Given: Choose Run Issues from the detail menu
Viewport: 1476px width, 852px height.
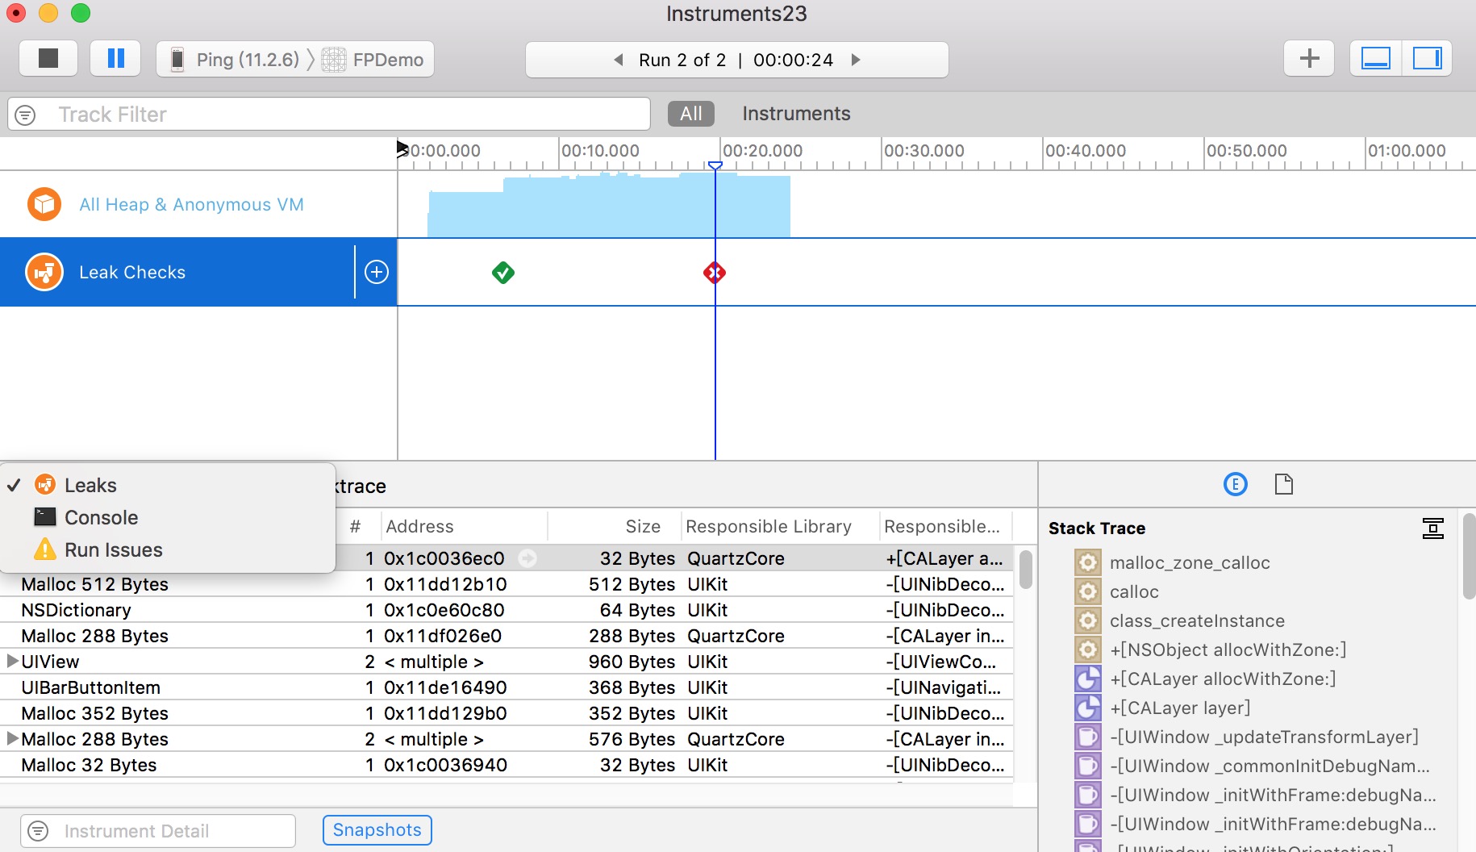Looking at the screenshot, I should [x=113, y=550].
